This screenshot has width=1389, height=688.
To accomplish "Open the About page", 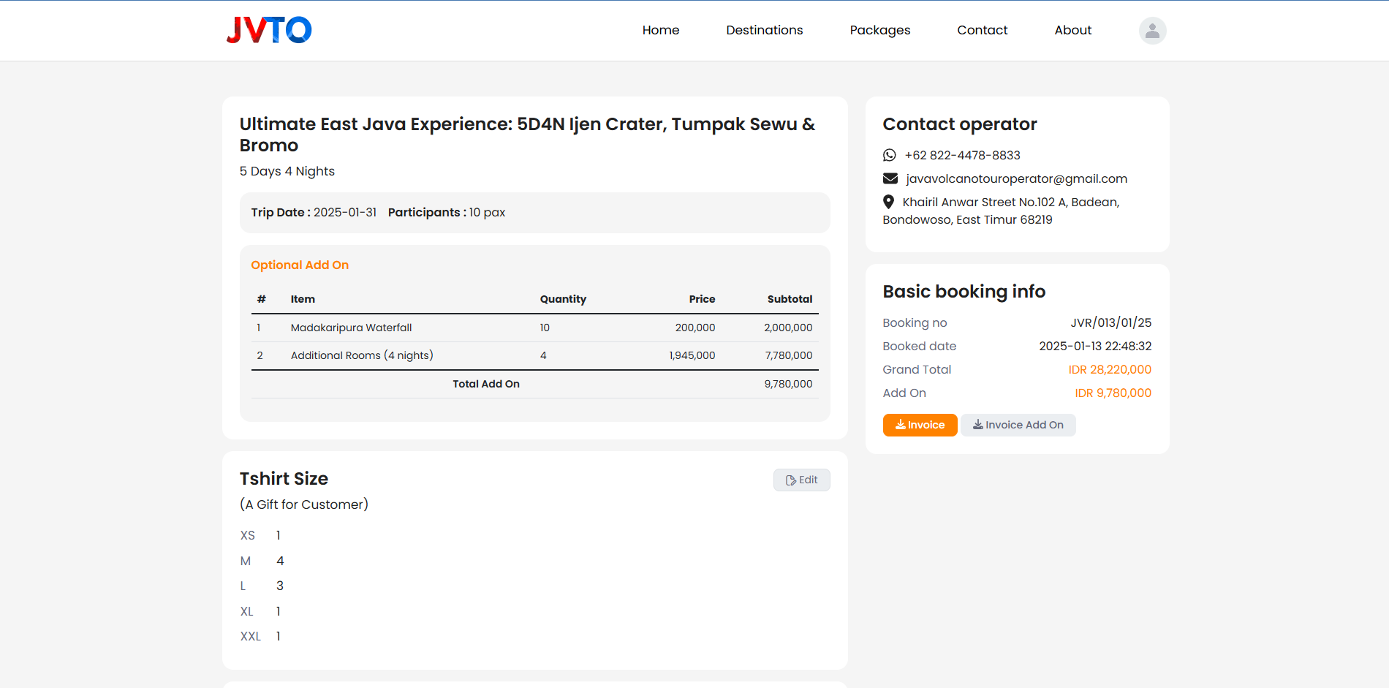I will click(x=1072, y=30).
